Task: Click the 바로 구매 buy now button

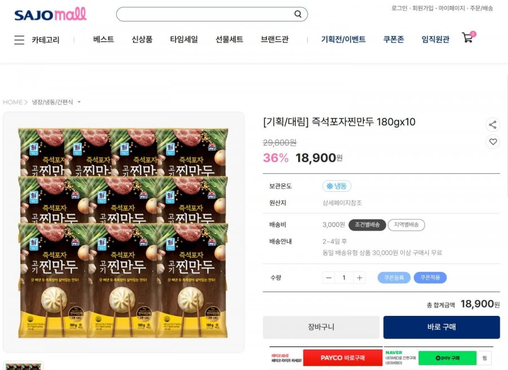Action: click(441, 327)
